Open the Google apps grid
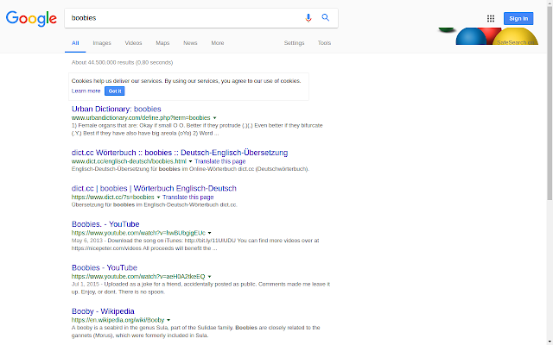The height and width of the screenshot is (345, 553). point(491,18)
